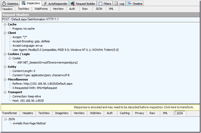
Task: Collapse the Transport header group
Action: point(5,92)
